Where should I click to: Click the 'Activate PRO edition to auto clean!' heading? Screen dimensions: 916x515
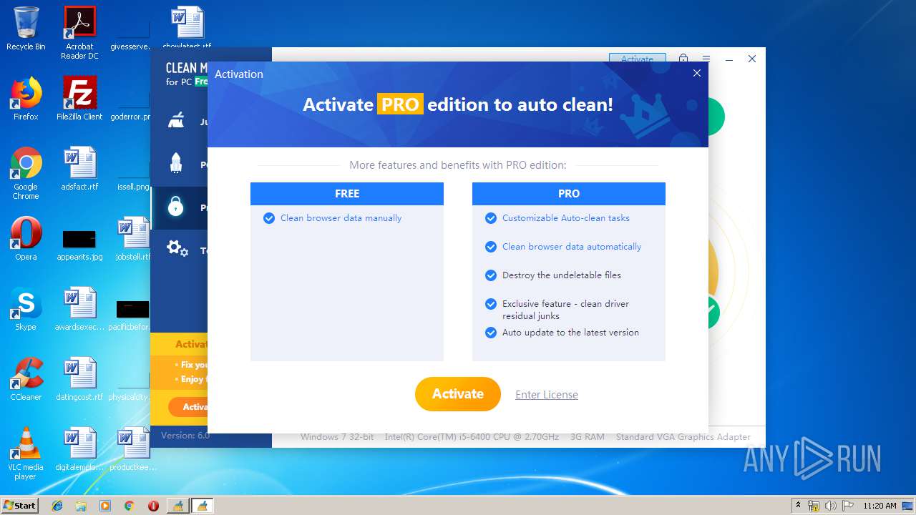click(458, 104)
